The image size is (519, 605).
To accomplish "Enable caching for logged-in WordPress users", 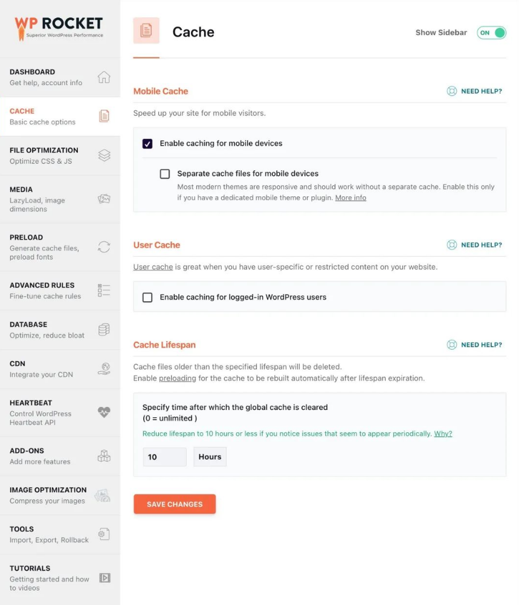I will point(147,298).
